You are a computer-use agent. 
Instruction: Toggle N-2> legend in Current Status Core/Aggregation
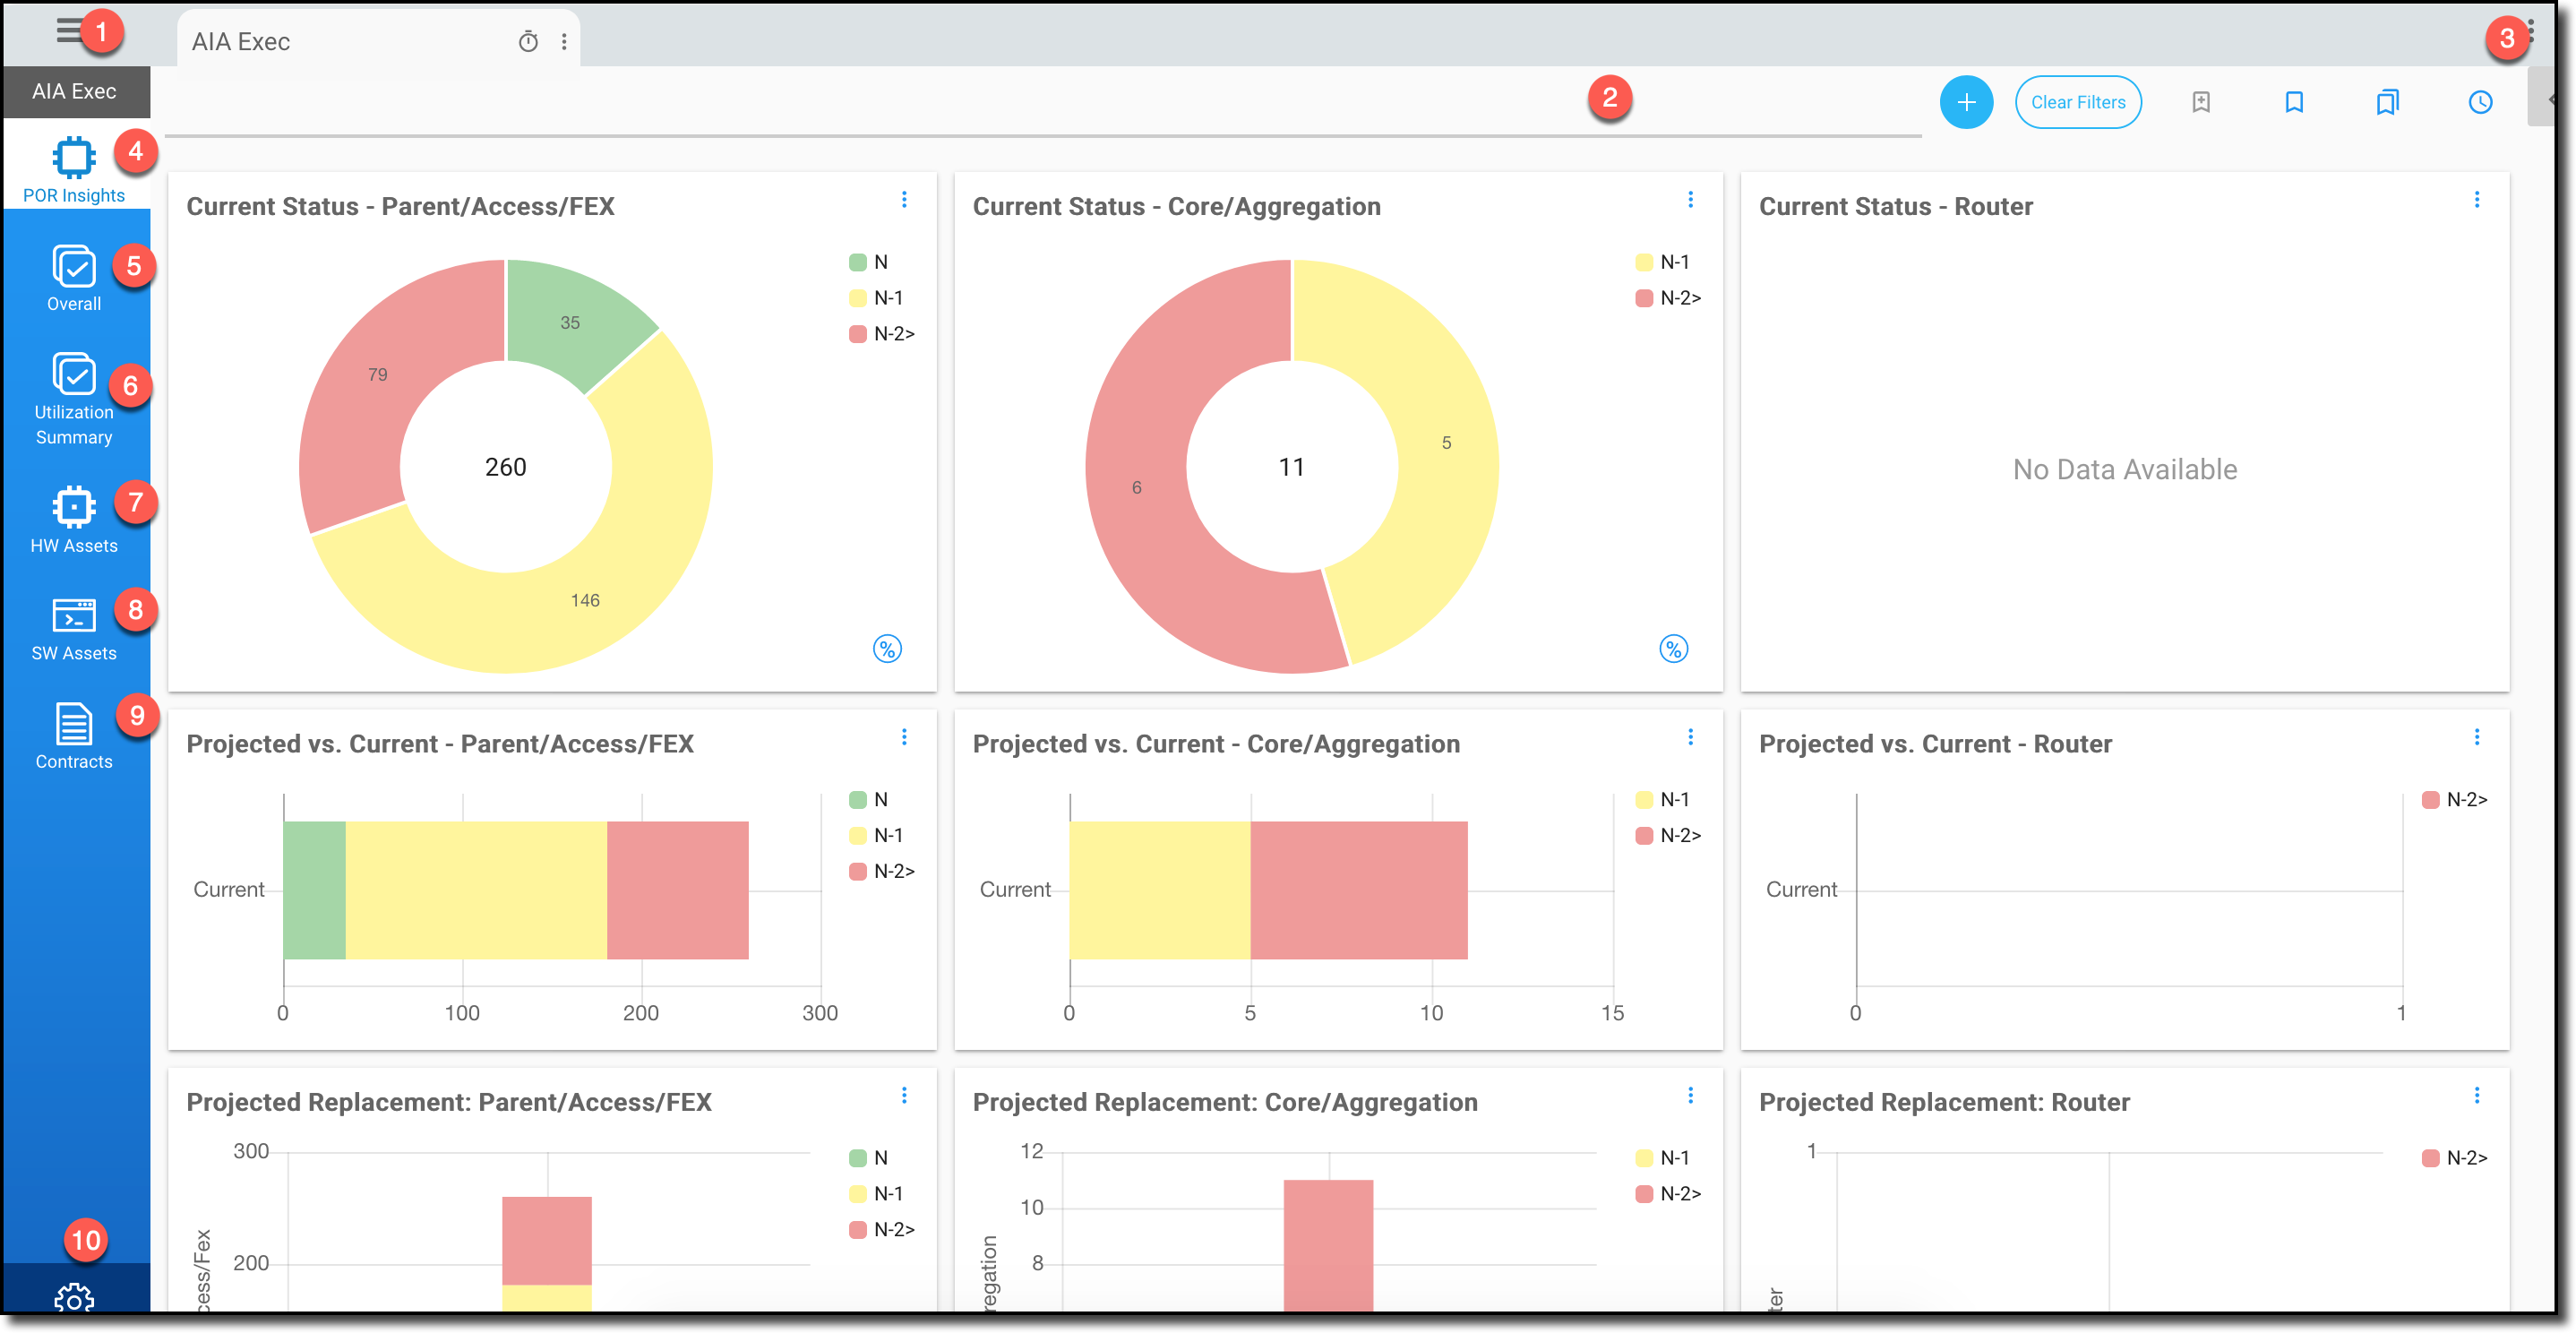1668,298
